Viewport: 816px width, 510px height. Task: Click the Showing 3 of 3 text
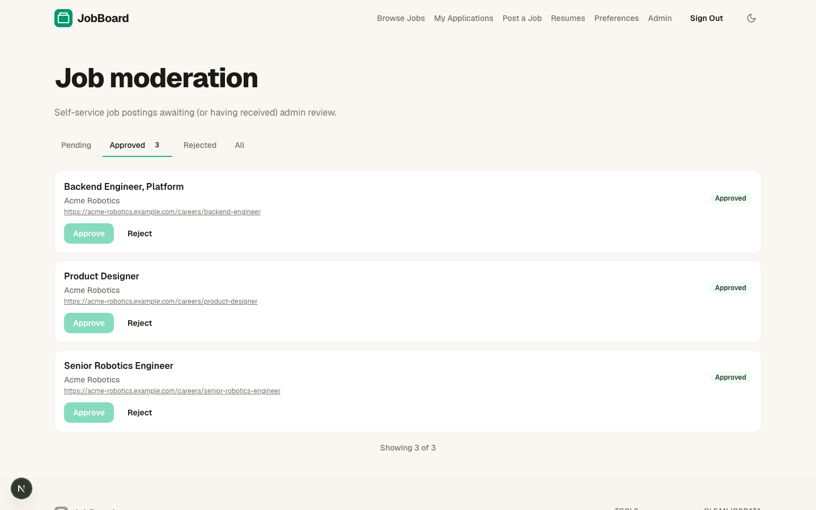408,448
